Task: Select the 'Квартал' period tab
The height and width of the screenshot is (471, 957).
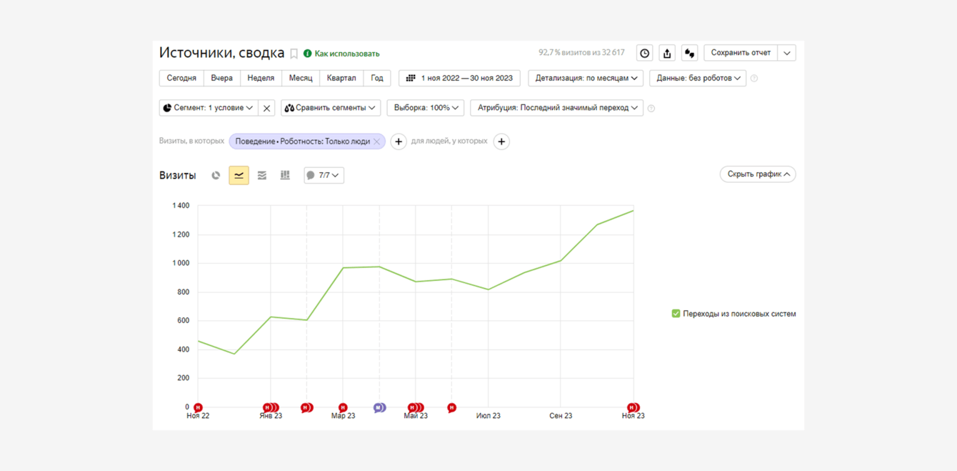Action: pos(341,78)
